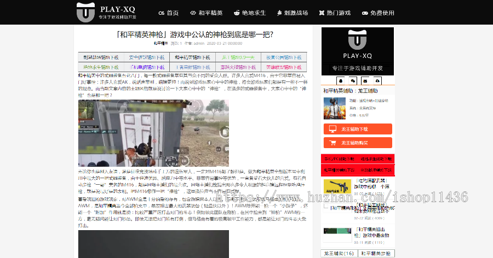Click the article title about 和平精英神枪
This screenshot has width=493, height=258.
194,34
